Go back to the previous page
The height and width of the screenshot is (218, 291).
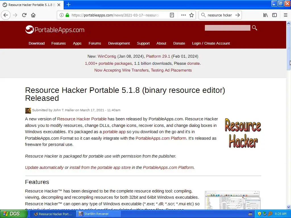point(6,15)
